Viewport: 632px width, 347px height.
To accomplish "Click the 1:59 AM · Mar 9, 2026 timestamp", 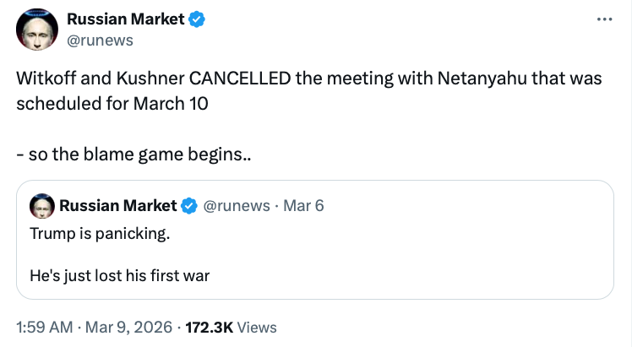I will 95,327.
